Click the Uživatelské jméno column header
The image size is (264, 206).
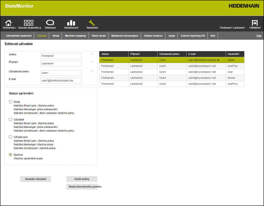click(x=172, y=54)
